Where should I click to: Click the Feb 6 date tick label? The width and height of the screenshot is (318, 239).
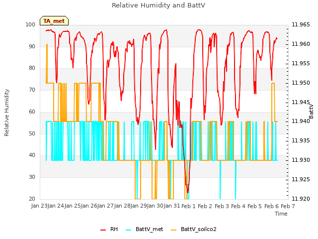271,206
